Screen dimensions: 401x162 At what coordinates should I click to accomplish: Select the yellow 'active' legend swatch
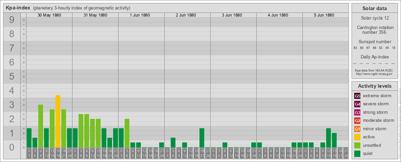tap(357, 137)
